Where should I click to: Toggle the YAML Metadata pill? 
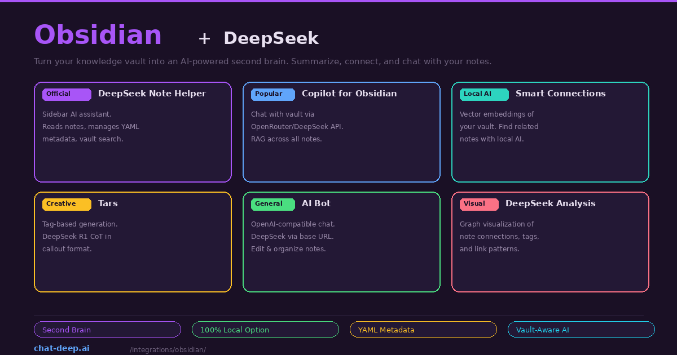(423, 330)
